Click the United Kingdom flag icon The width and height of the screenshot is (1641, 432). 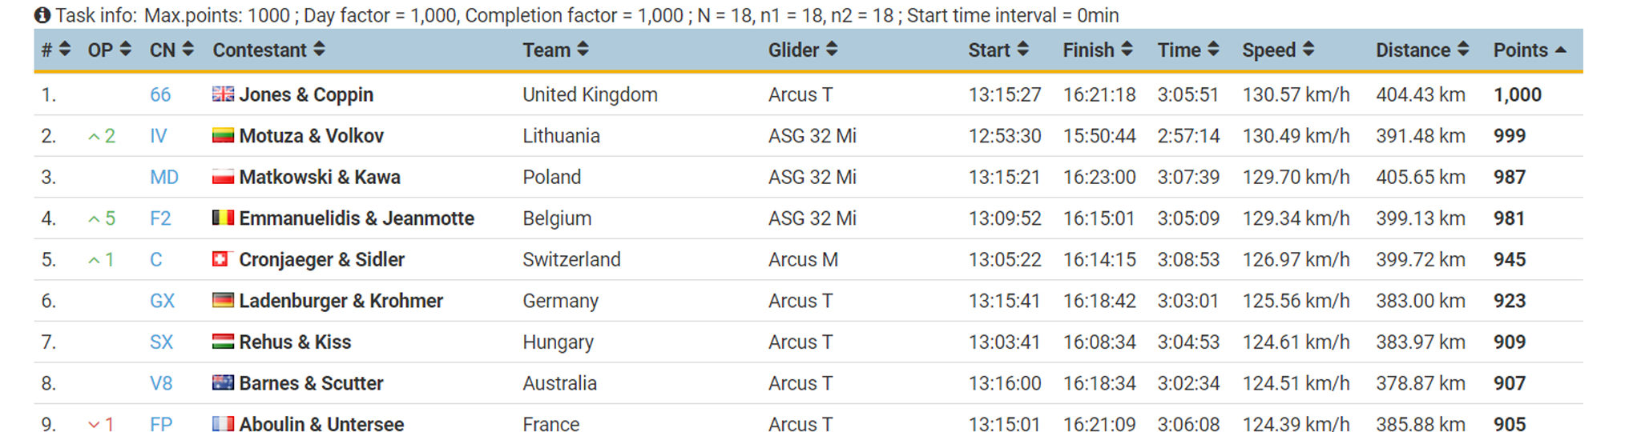pyautogui.click(x=223, y=94)
